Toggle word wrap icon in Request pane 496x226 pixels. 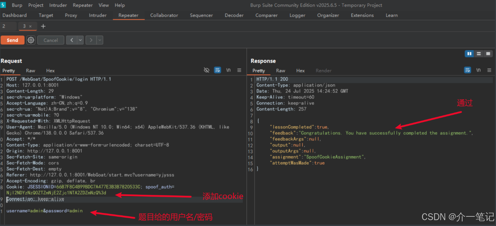tap(218, 70)
